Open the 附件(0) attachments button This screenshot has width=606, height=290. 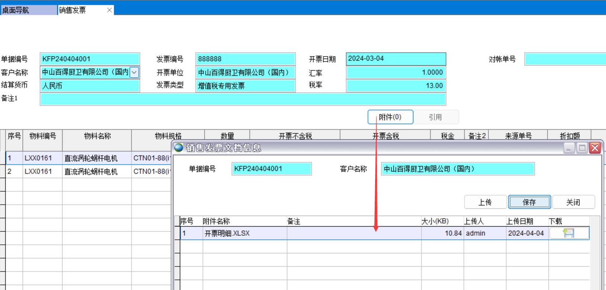coord(390,117)
